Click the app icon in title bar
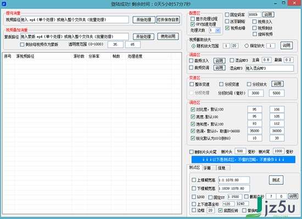This screenshot has height=219, width=302. [4, 4]
